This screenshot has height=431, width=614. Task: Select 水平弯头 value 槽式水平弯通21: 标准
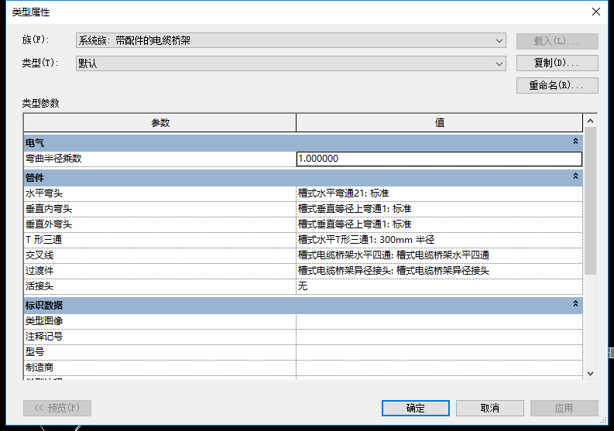point(439,193)
